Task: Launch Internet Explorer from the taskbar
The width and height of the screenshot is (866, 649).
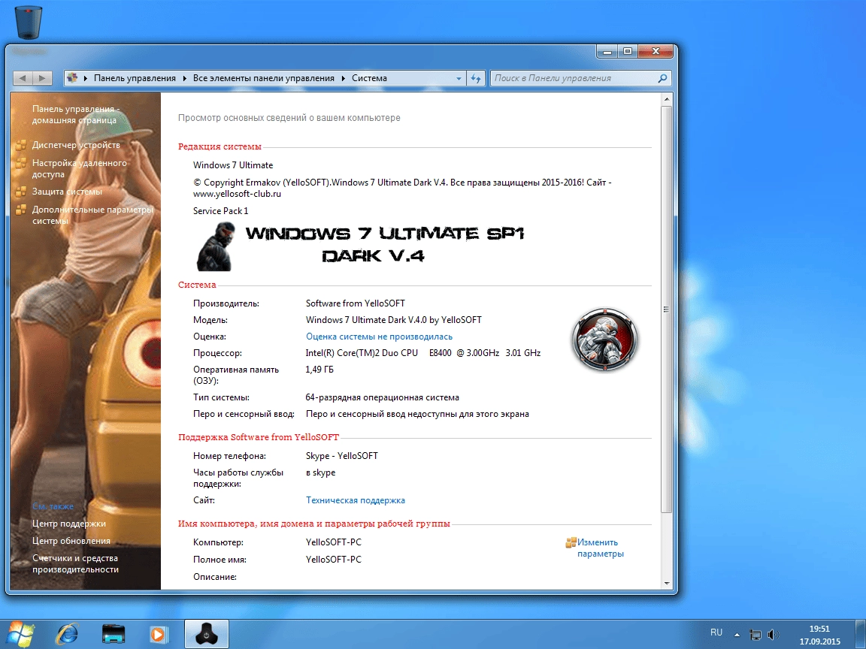Action: 68,634
